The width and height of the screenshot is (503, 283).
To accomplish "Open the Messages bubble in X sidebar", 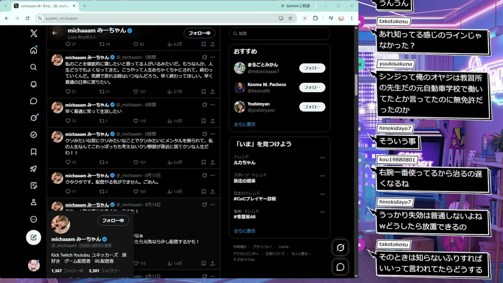I will tap(34, 101).
